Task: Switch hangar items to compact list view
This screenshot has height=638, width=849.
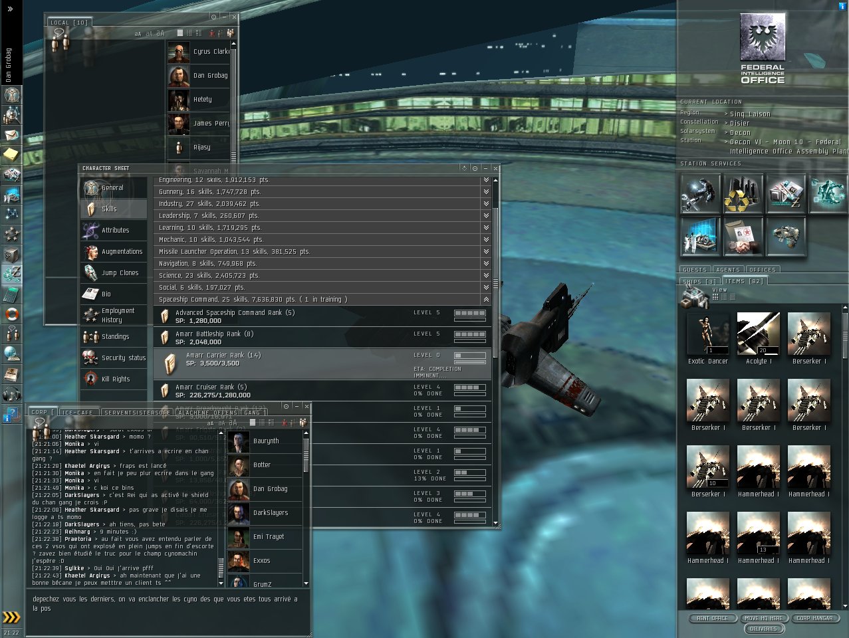Action: pyautogui.click(x=733, y=297)
